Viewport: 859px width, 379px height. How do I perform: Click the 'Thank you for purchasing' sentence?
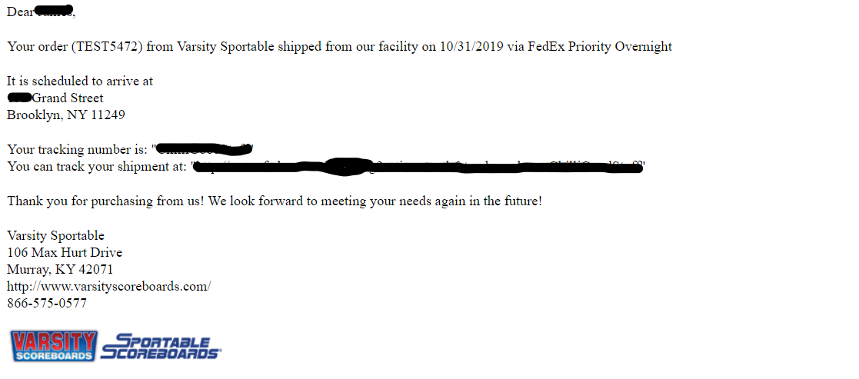click(x=275, y=201)
